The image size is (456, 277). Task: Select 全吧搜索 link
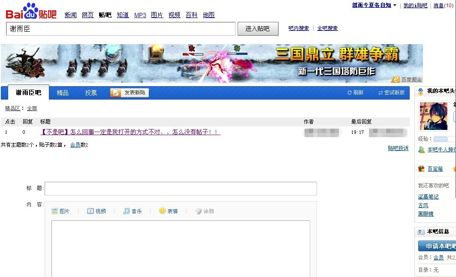(327, 28)
